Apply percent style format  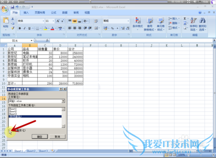point(112,28)
